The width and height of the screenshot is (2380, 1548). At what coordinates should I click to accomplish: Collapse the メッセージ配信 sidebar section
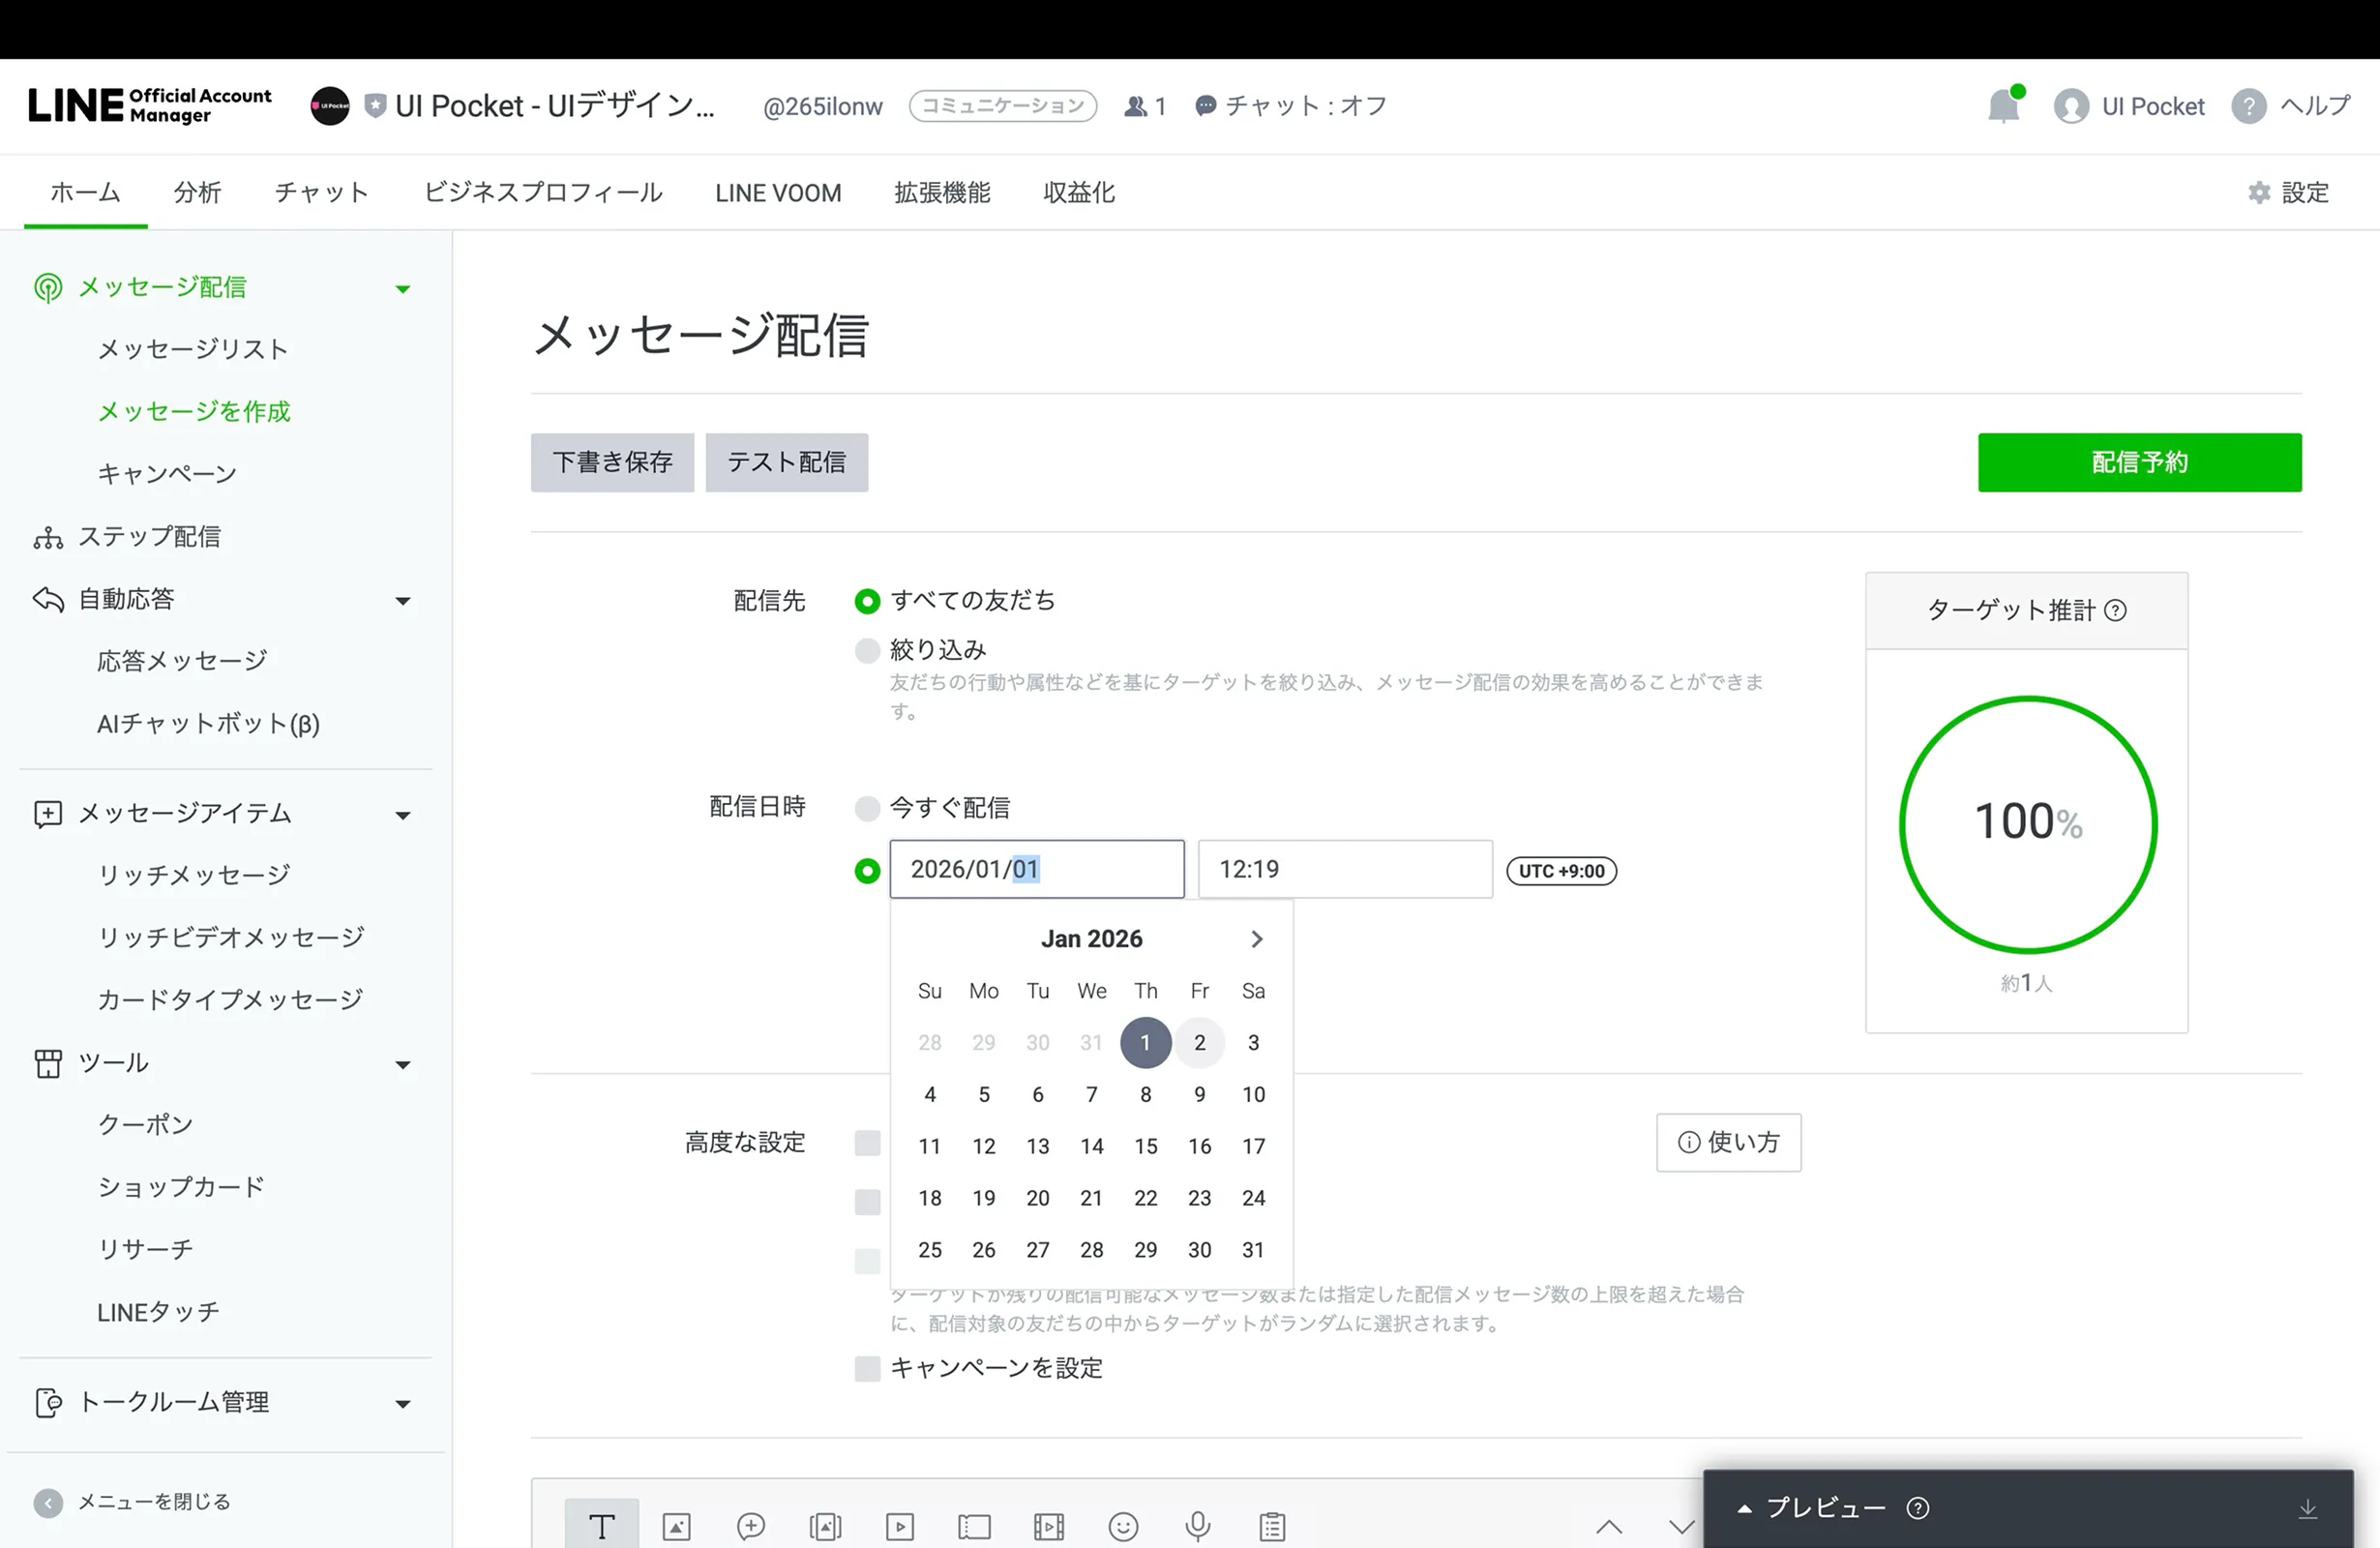[403, 289]
